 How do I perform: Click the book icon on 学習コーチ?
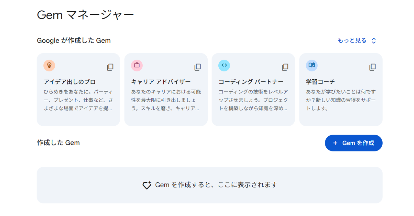[x=311, y=65]
